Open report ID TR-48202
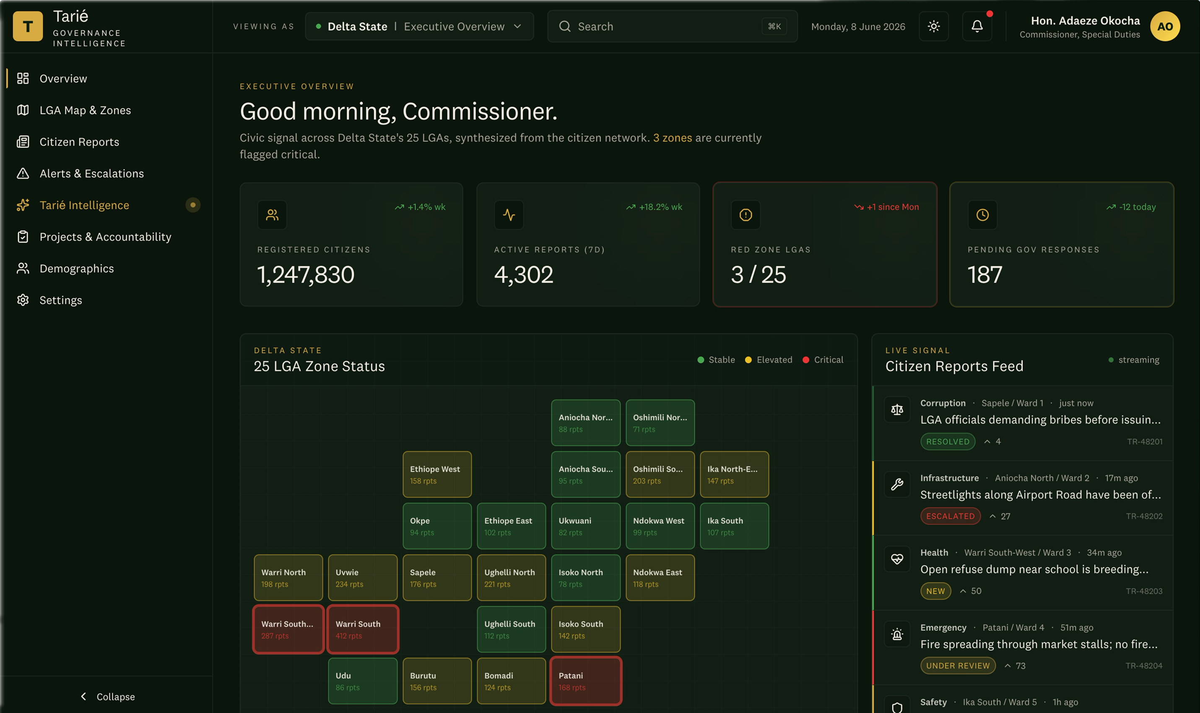Screen dimensions: 1200x713 point(1144,517)
